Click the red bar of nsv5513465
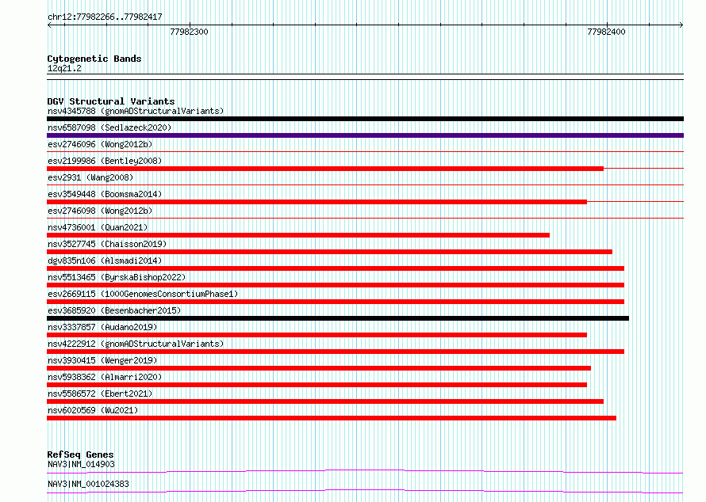 click(x=336, y=285)
